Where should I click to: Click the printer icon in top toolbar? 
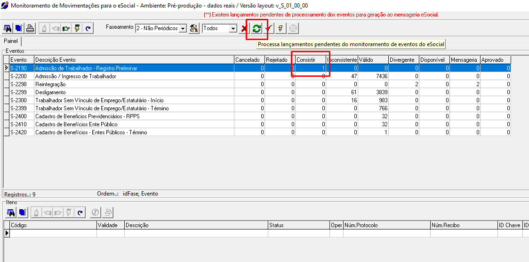(30, 28)
